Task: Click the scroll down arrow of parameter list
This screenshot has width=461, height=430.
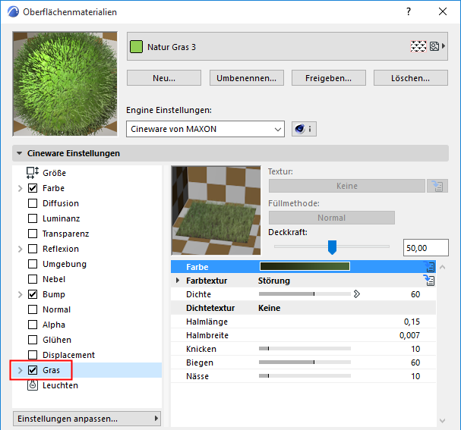Action: pyautogui.click(x=442, y=421)
